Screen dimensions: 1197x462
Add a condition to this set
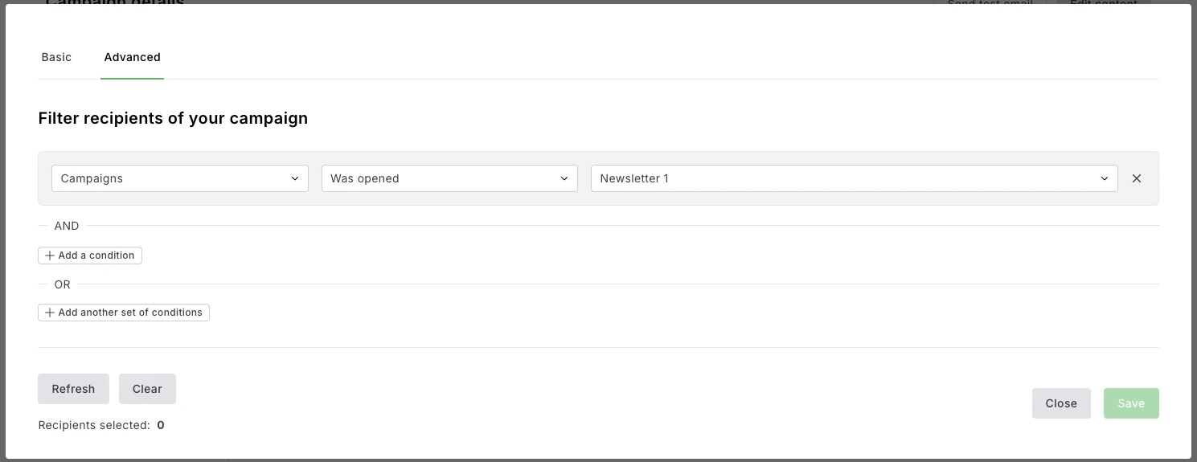pyautogui.click(x=90, y=256)
